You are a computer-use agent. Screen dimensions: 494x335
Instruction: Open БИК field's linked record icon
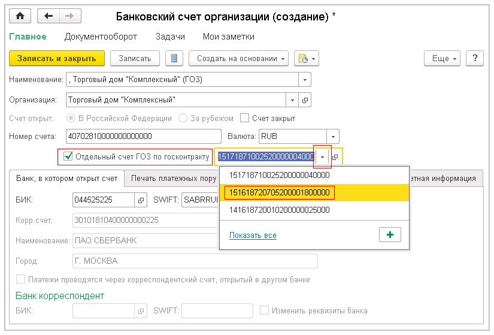[141, 200]
